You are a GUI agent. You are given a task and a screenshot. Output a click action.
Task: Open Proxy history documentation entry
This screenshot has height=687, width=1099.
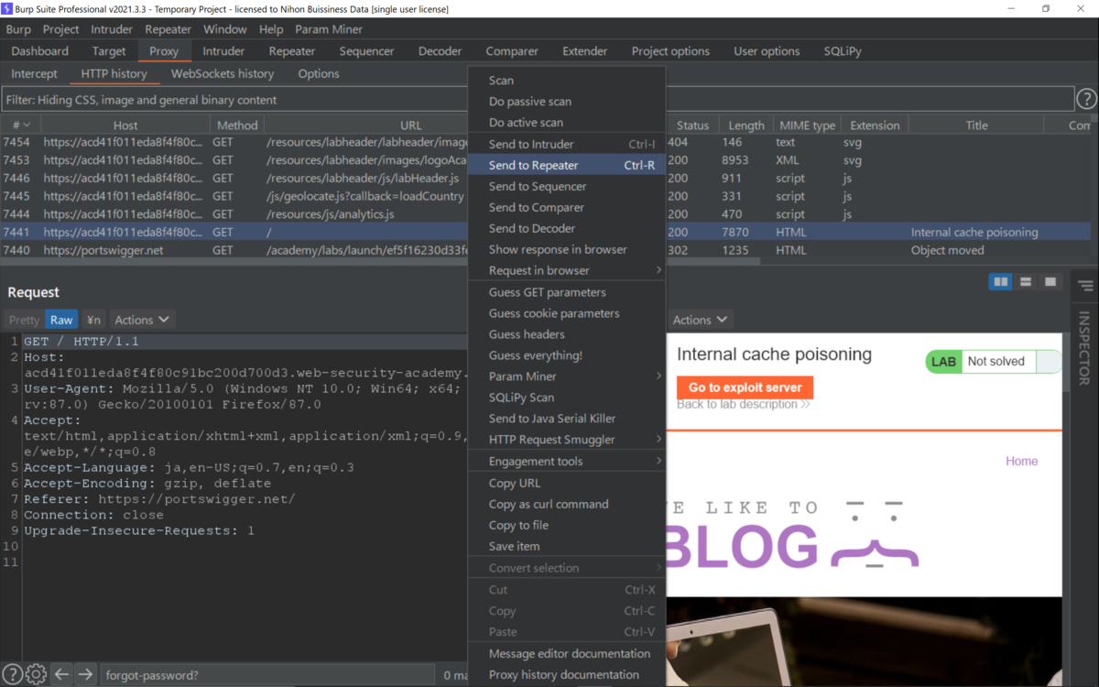[567, 674]
